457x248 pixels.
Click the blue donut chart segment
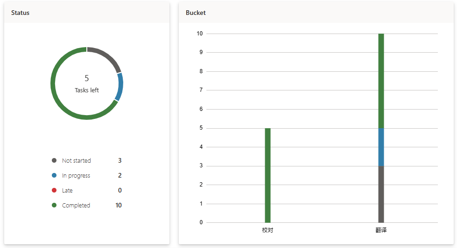click(x=120, y=87)
